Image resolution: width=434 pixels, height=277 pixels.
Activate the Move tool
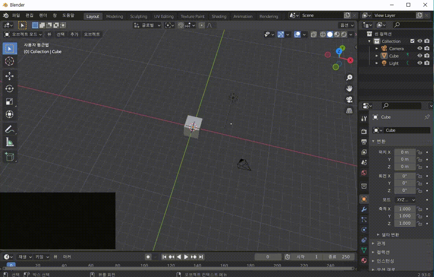pos(10,76)
